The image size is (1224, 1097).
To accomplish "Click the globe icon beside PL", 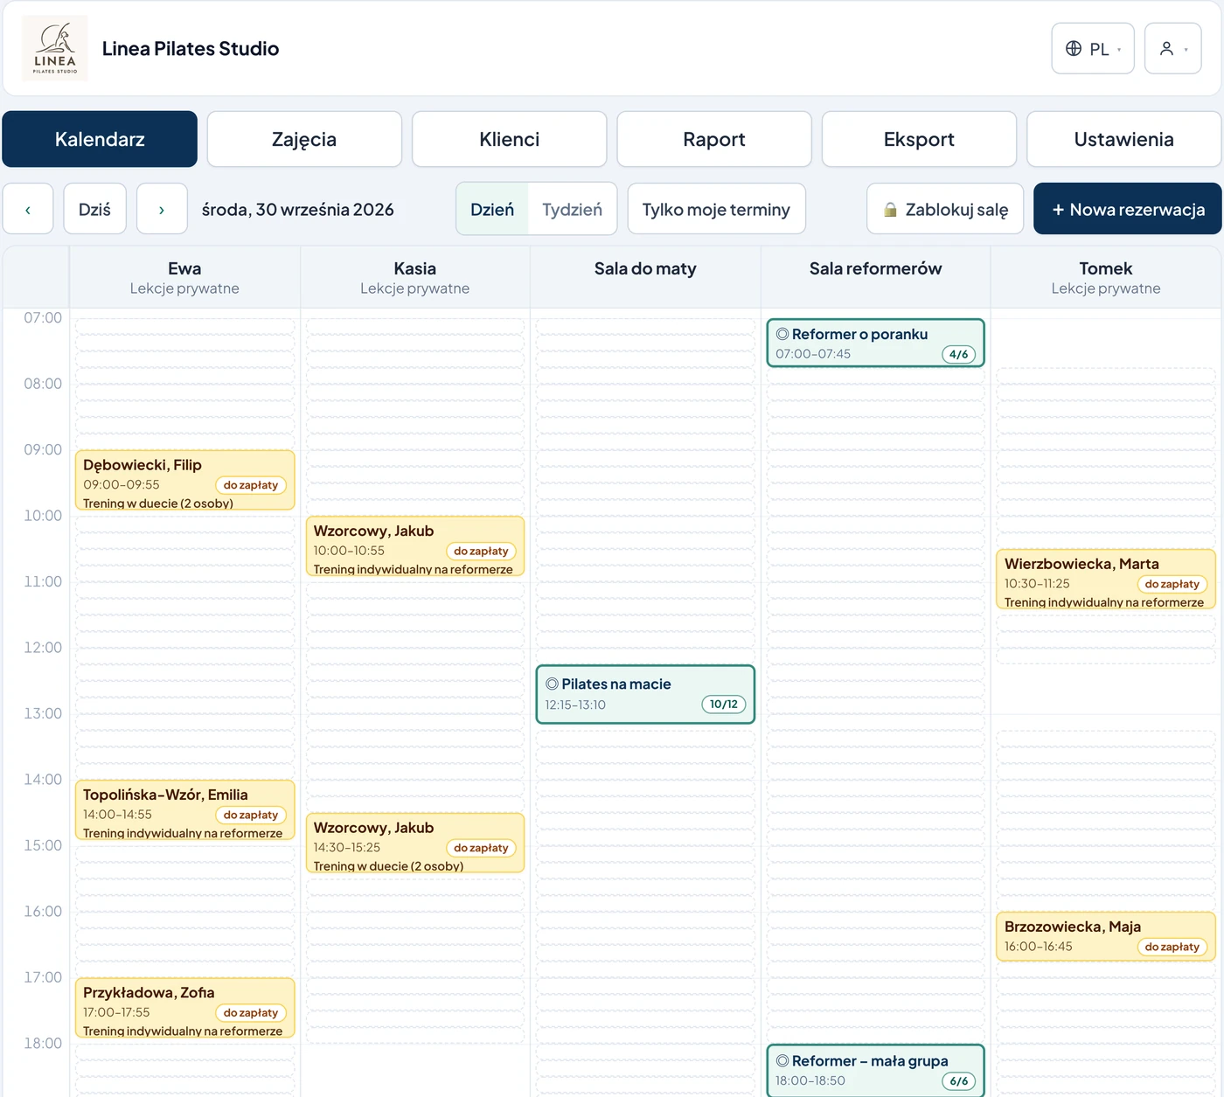I will pos(1074,49).
